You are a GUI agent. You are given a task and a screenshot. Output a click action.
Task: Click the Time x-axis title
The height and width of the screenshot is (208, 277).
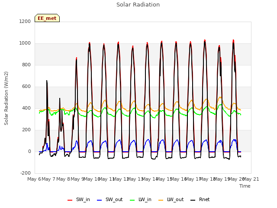pos(245,186)
